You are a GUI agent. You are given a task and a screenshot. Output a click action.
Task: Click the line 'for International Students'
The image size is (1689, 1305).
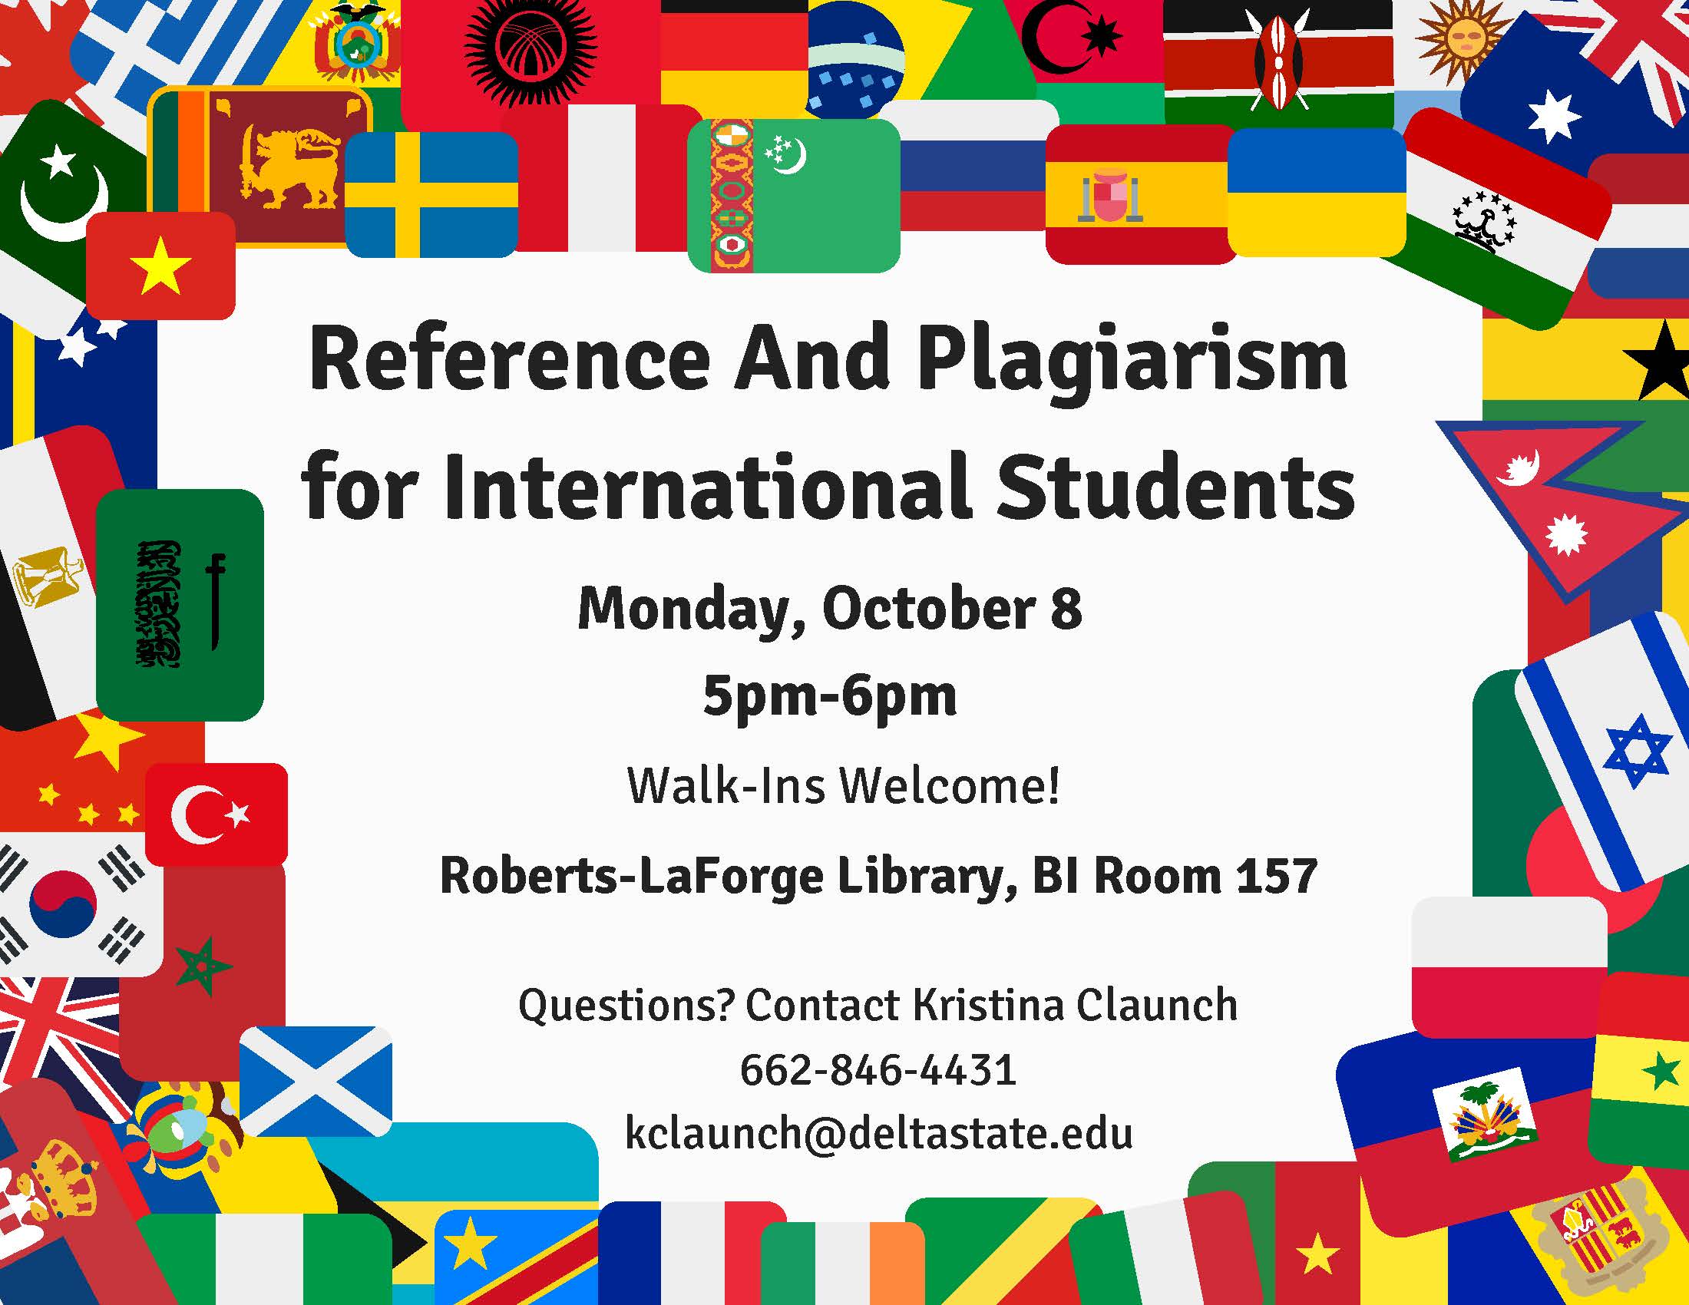(x=828, y=487)
